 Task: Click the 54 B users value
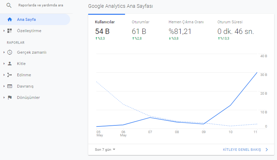(102, 31)
